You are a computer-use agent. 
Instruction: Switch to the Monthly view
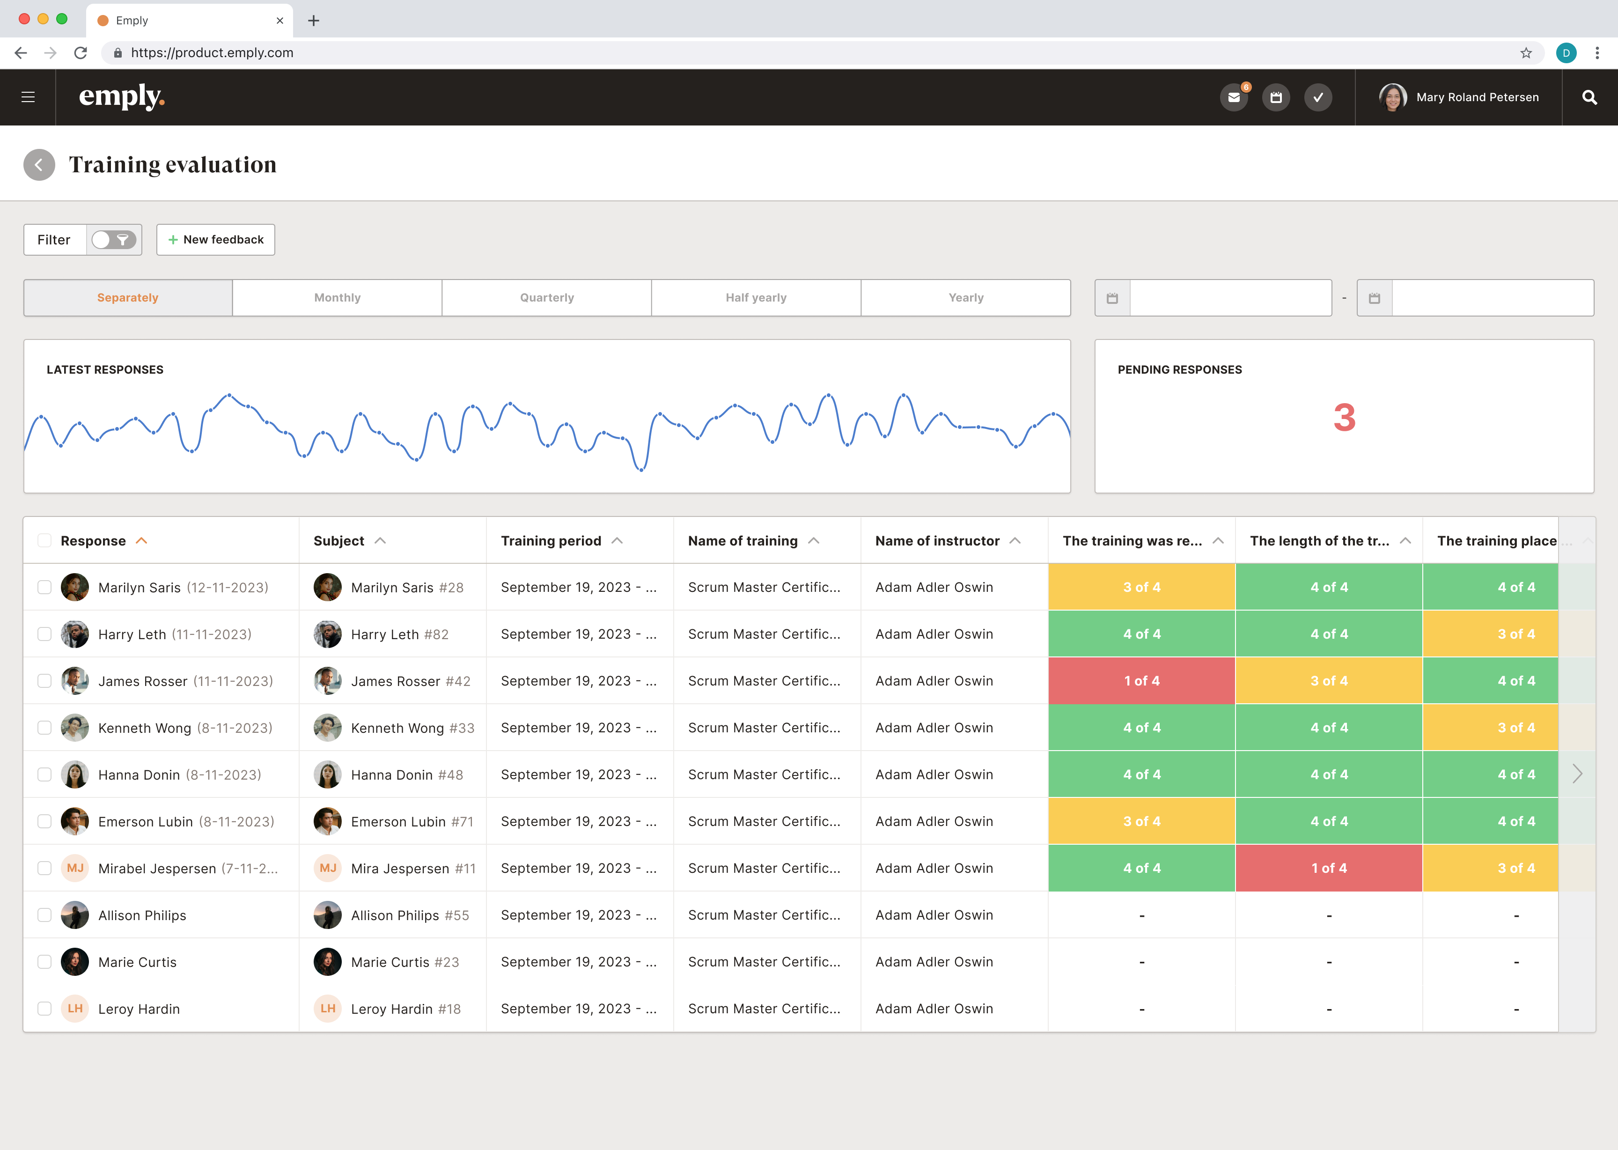coord(337,297)
